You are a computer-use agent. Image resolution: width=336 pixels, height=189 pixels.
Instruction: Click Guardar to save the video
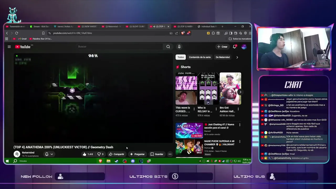pyautogui.click(x=157, y=154)
